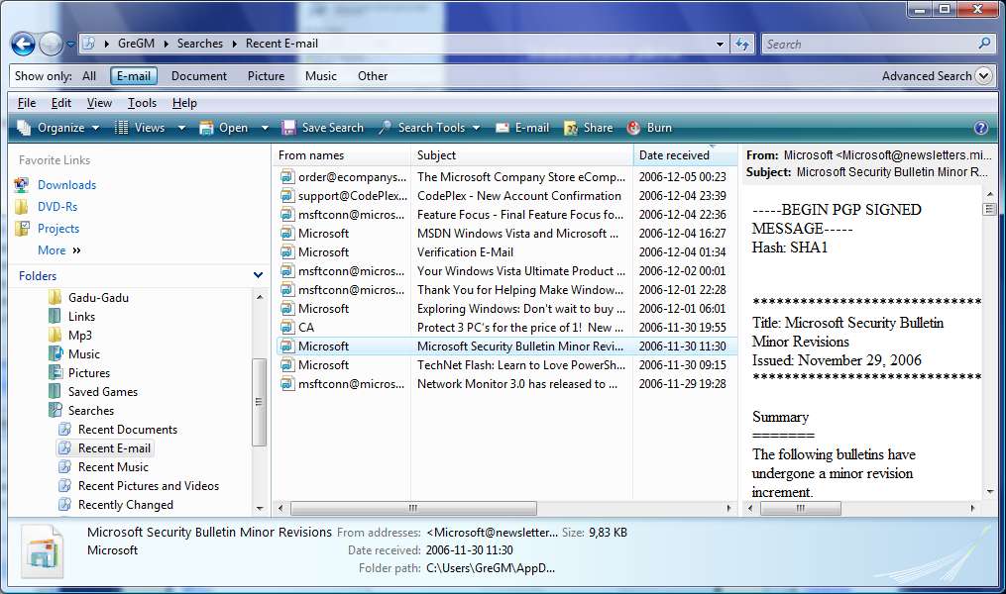Click the large e-mail file icon in details pane

[42, 551]
